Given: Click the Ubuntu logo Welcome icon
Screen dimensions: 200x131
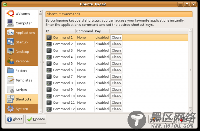Looking at the screenshot, I should point(10,13).
